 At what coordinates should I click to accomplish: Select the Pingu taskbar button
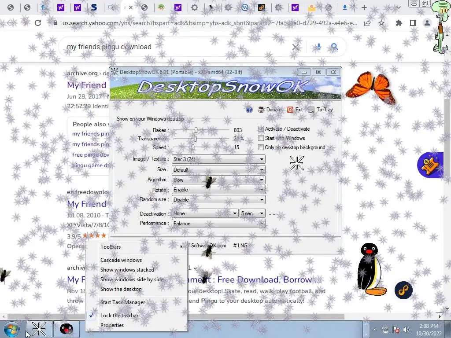pos(66,329)
